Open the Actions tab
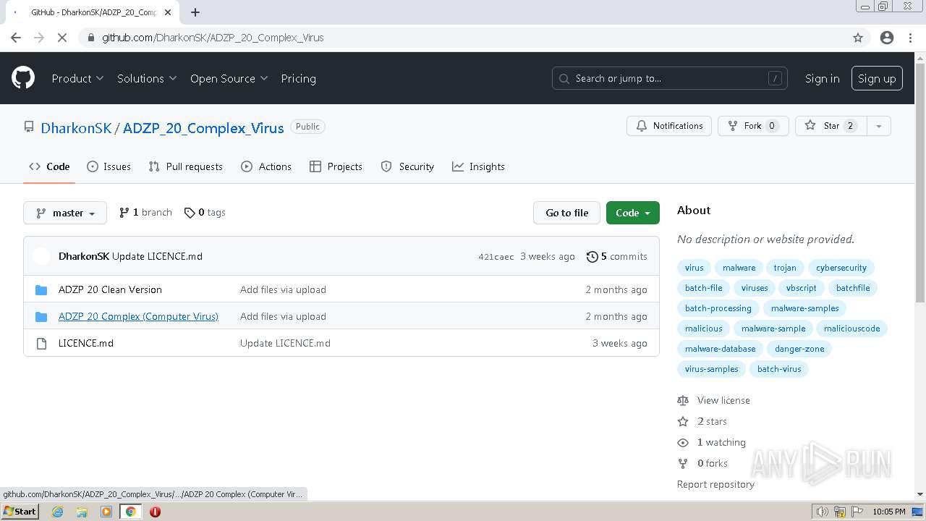Screen dimensions: 926x521 (x=266, y=166)
